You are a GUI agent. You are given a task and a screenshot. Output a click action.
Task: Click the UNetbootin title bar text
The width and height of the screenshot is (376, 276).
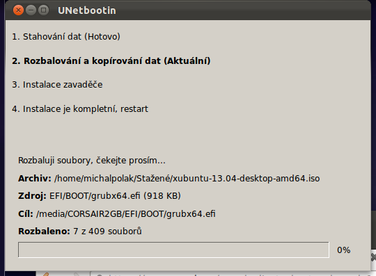(x=87, y=10)
